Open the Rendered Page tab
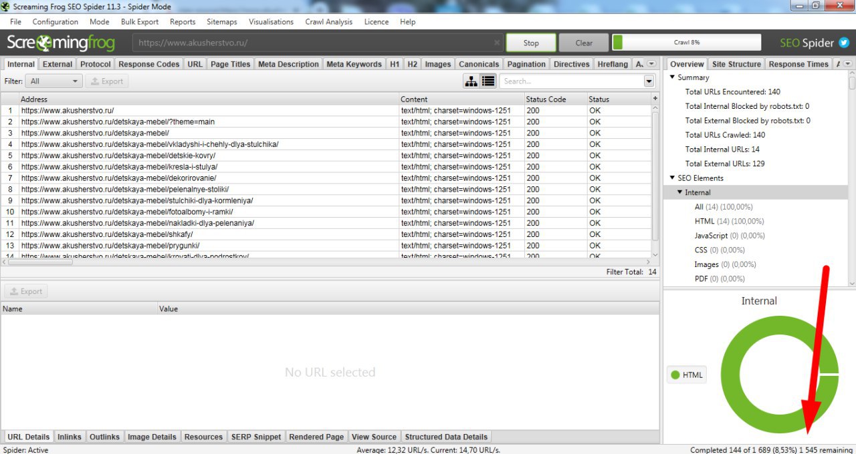 pyautogui.click(x=316, y=437)
